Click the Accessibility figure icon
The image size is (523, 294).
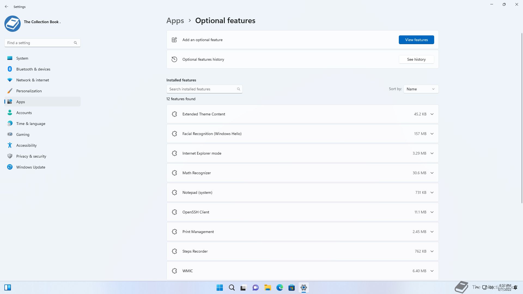pyautogui.click(x=10, y=145)
